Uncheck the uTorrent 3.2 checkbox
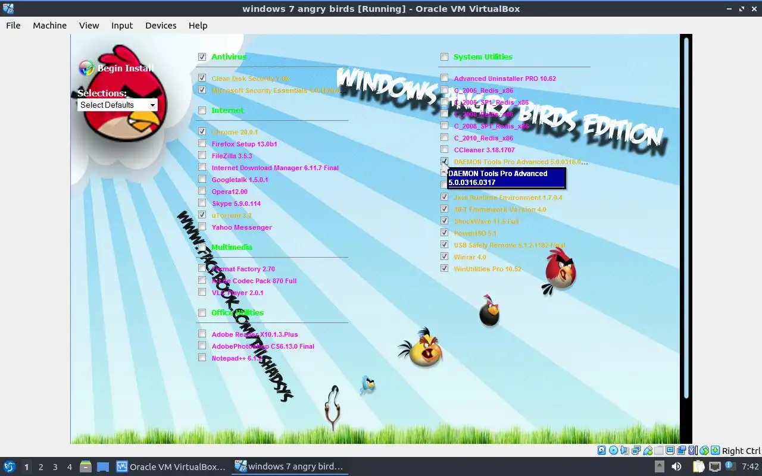Screen dimensions: 762x476 (202, 215)
